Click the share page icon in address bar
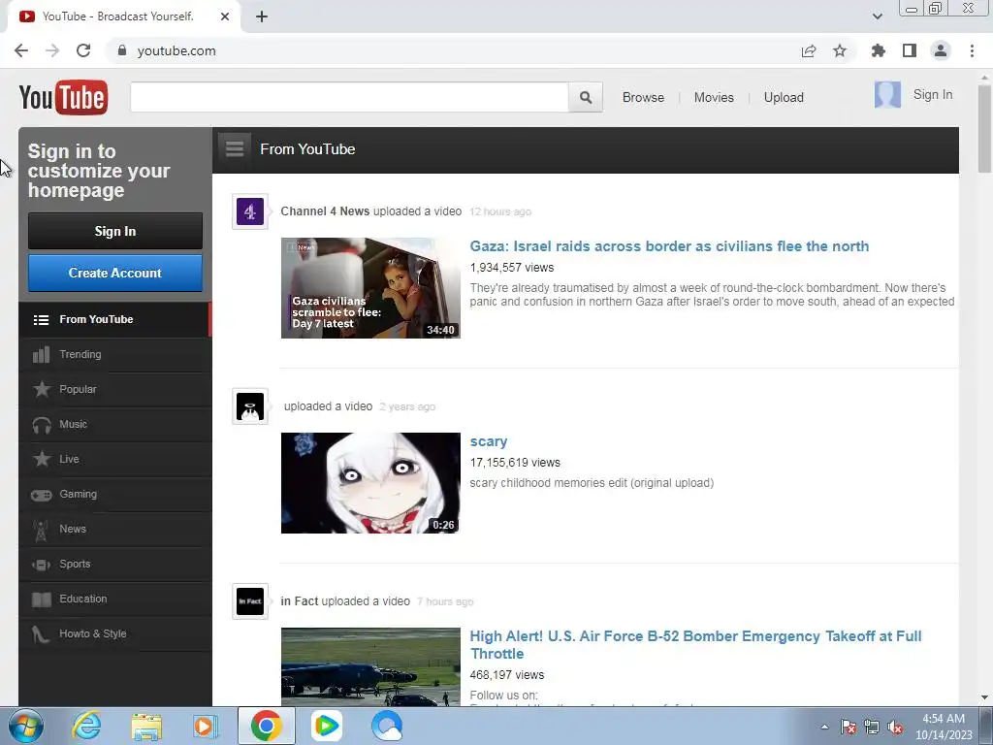 pyautogui.click(x=809, y=50)
